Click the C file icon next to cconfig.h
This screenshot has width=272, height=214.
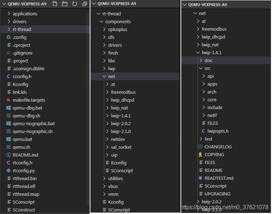point(9,77)
